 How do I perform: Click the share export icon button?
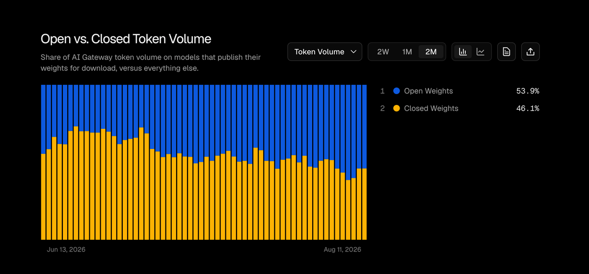coord(530,51)
